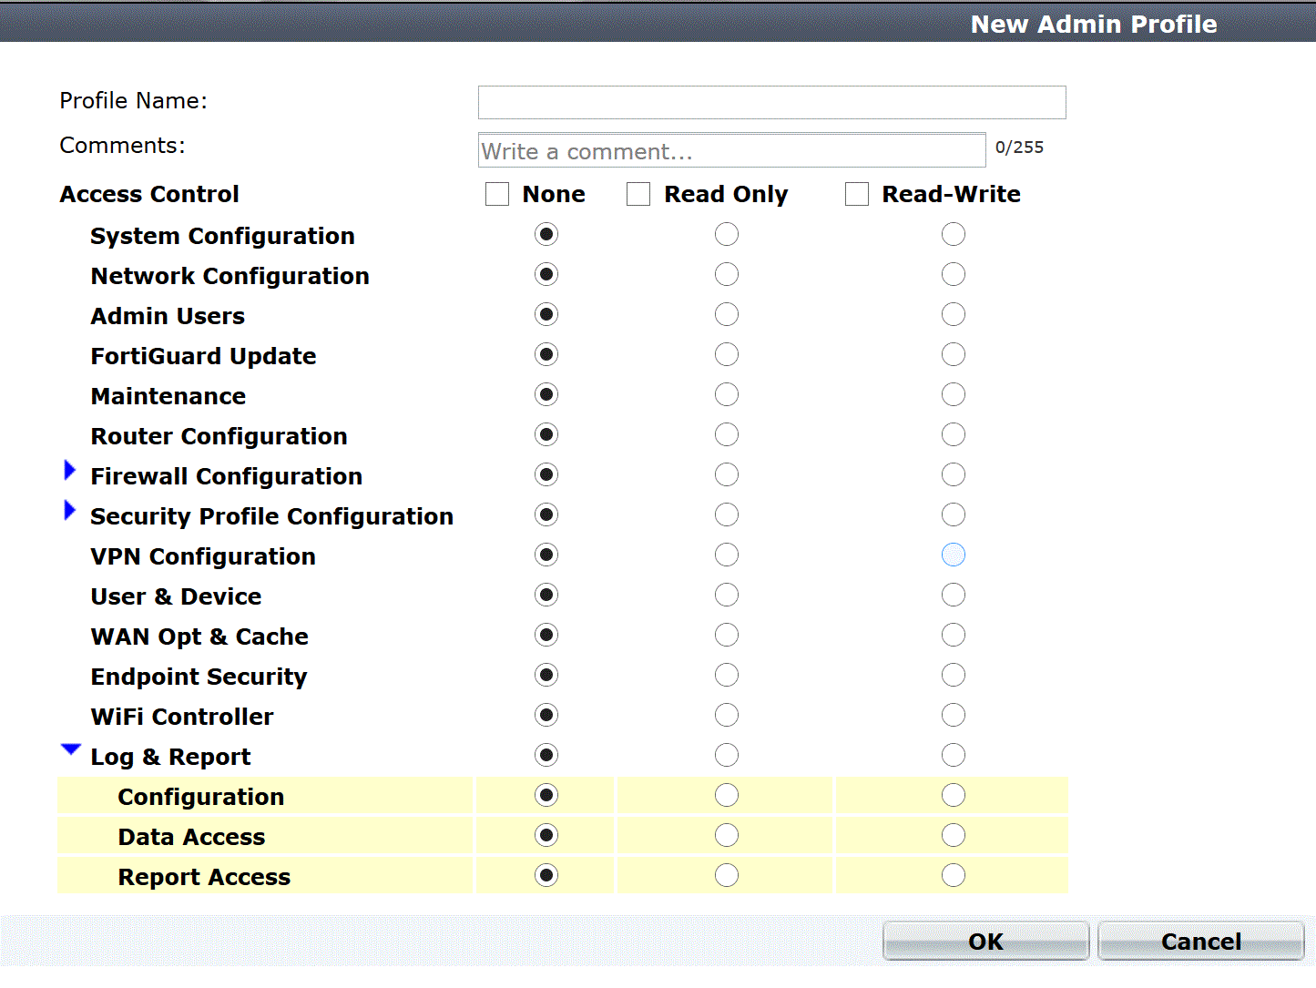The height and width of the screenshot is (988, 1316).
Task: Set Network Configuration to Read-Write
Action: point(954,275)
